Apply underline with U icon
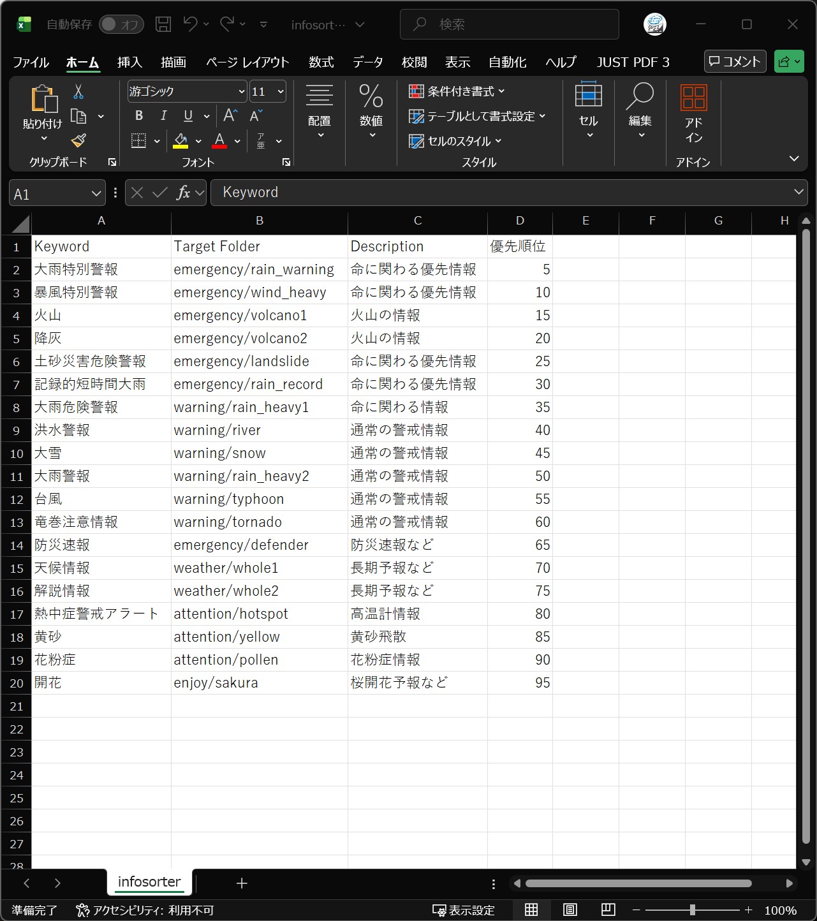817x921 pixels. (x=188, y=115)
